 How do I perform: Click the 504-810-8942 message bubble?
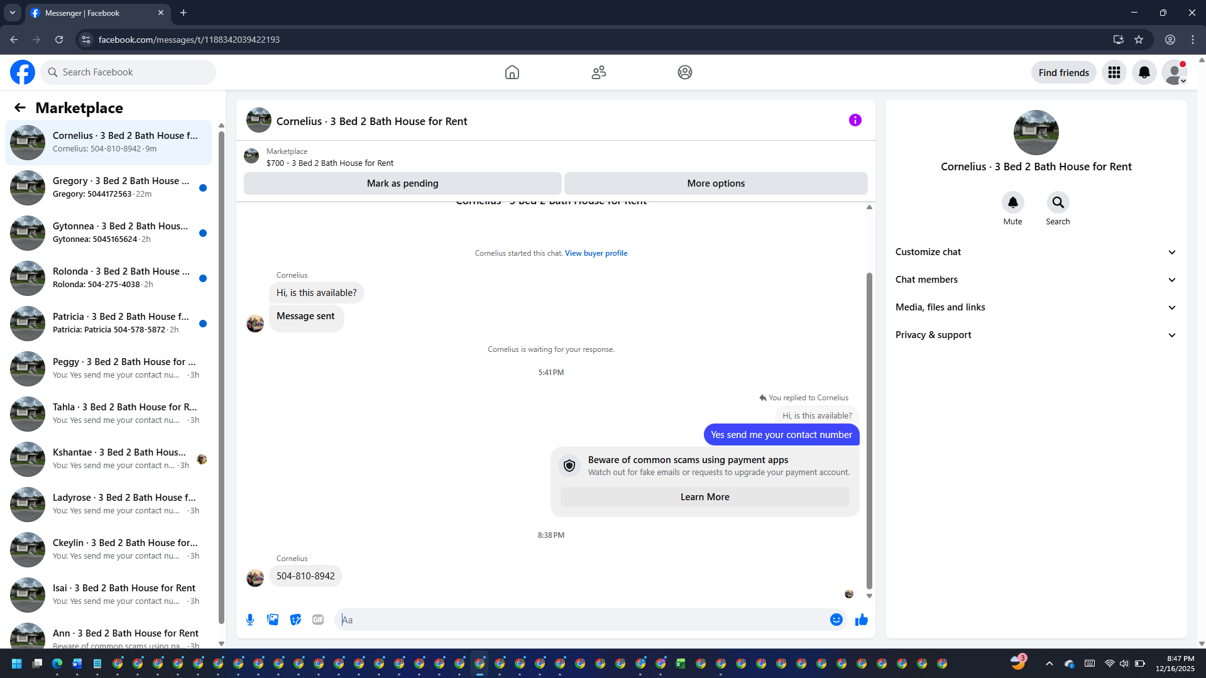pyautogui.click(x=305, y=576)
